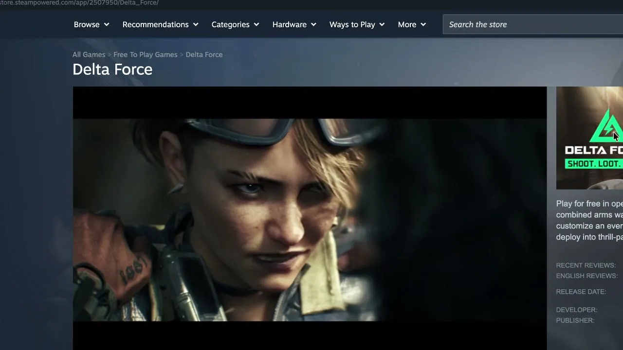
Task: Click the RELEASE DATE label
Action: click(x=581, y=292)
